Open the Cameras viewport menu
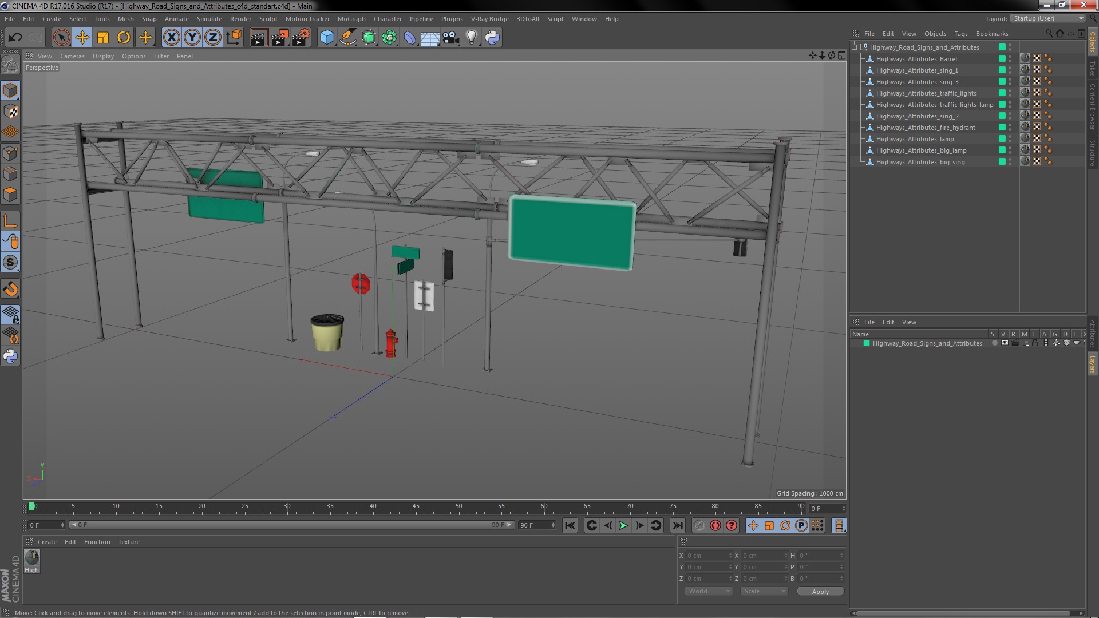The image size is (1099, 618). coord(72,56)
